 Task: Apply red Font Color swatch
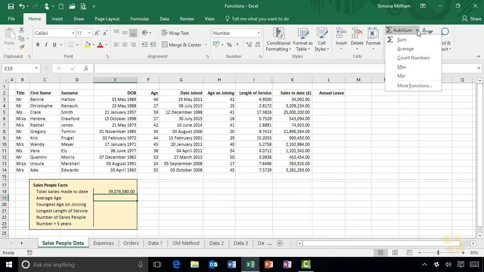100,45
